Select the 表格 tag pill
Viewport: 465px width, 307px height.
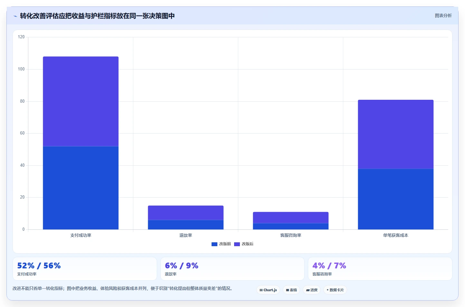tap(291, 290)
